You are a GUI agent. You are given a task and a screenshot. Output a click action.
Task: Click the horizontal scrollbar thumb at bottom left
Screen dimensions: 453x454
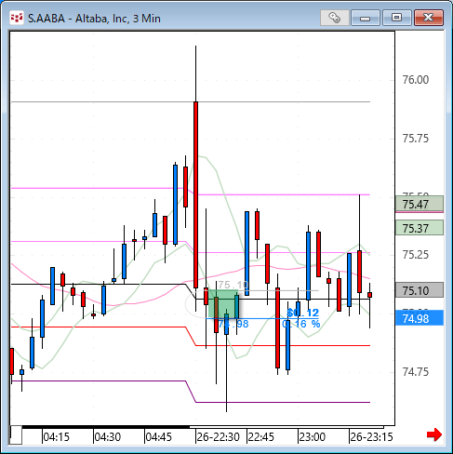[x=16, y=435]
